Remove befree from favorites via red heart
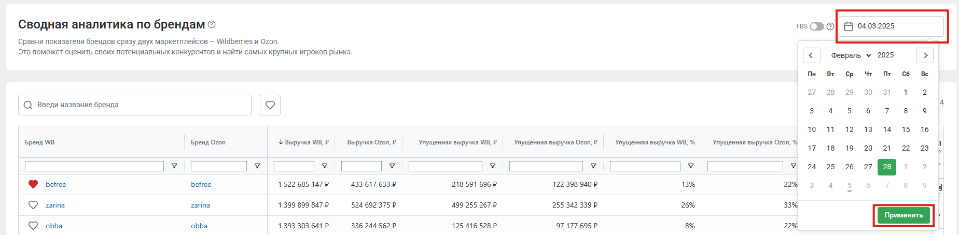This screenshot has width=959, height=235. pyautogui.click(x=33, y=184)
